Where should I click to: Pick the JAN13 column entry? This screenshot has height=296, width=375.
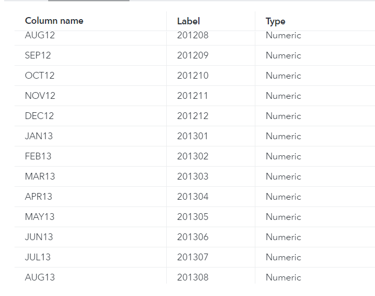(x=39, y=136)
